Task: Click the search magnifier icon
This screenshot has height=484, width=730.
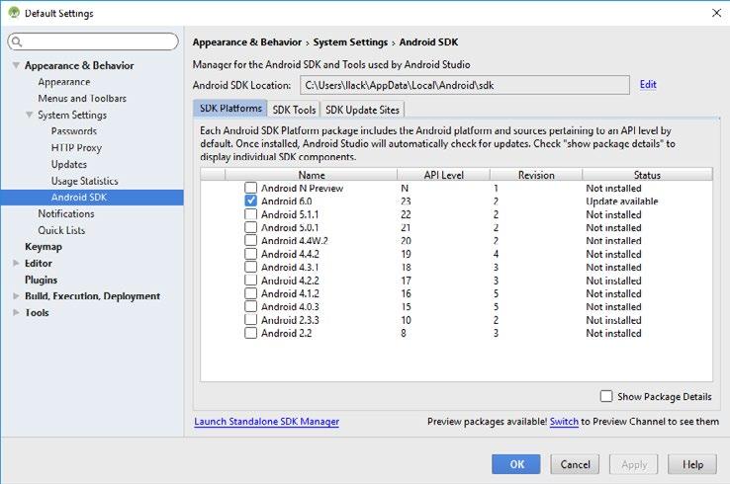Action: coord(18,41)
